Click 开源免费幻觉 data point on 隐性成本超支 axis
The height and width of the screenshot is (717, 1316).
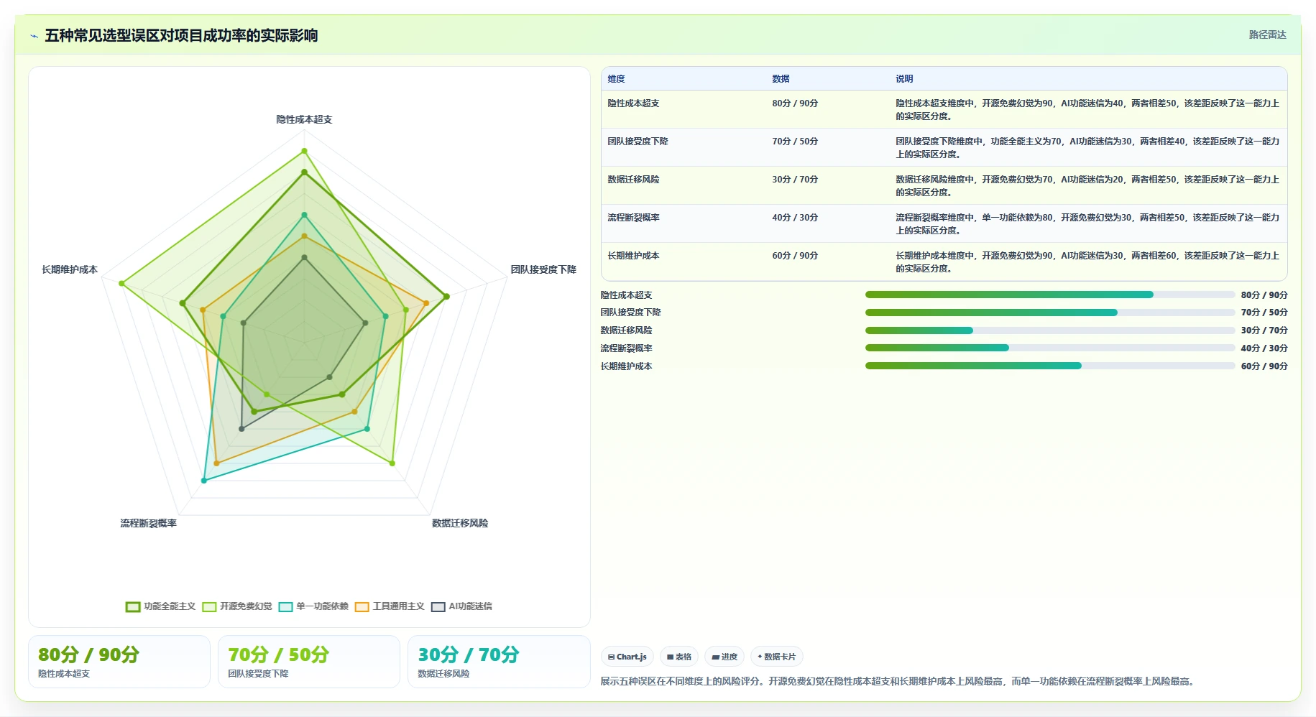[x=304, y=151]
